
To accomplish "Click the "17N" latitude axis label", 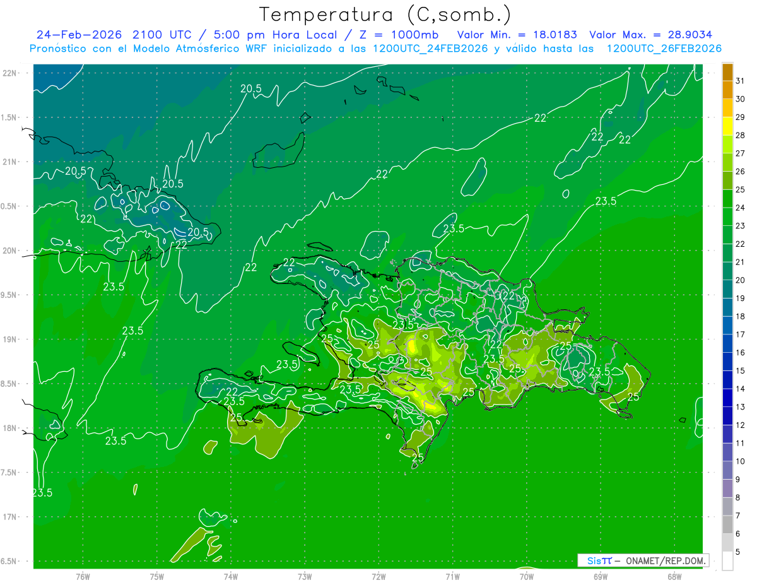I will click(9, 517).
